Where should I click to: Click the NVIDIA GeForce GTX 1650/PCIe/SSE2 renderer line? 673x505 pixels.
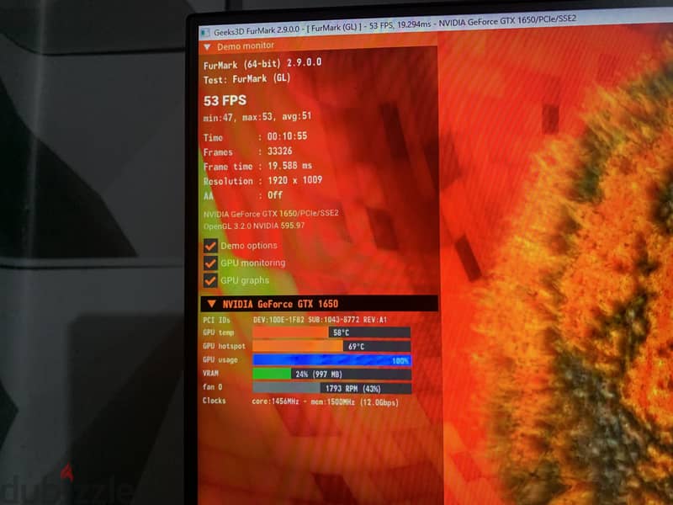pos(271,214)
